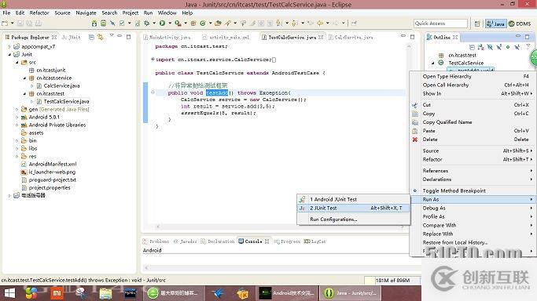Maximize the editor area

(412, 37)
